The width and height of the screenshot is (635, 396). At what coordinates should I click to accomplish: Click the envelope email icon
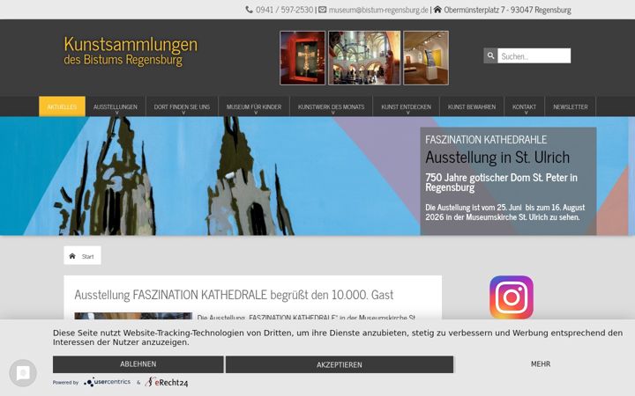323,10
